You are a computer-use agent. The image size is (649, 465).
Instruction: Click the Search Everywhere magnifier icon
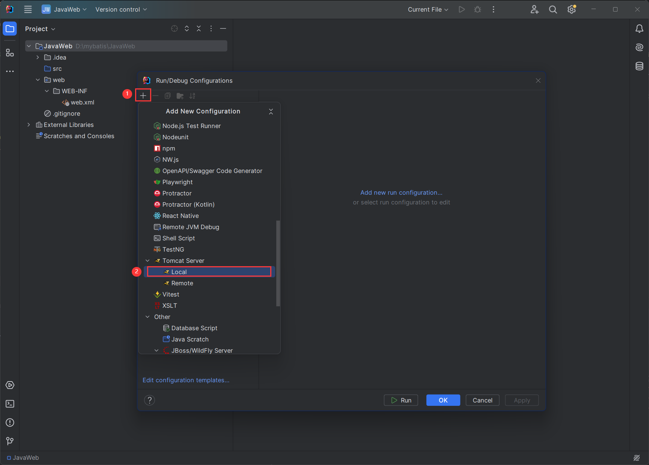[x=553, y=10]
